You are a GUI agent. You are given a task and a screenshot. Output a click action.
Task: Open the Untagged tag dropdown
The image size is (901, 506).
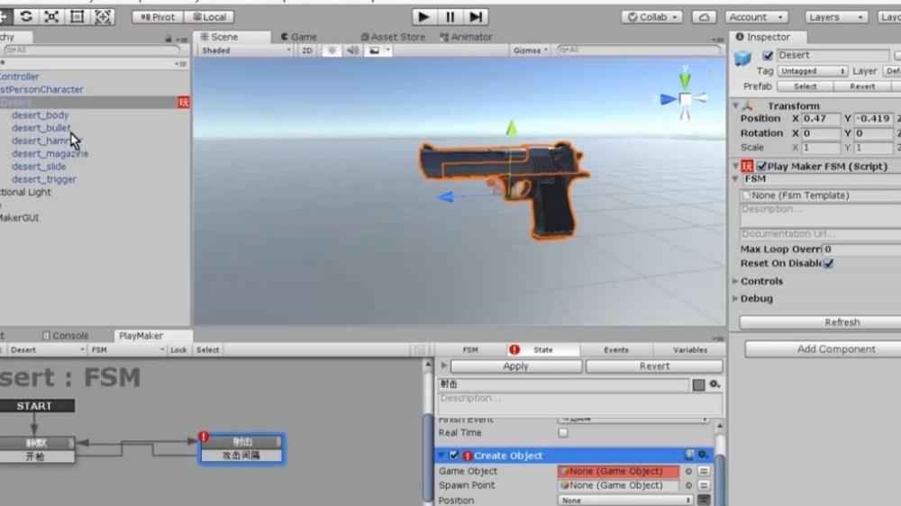813,71
